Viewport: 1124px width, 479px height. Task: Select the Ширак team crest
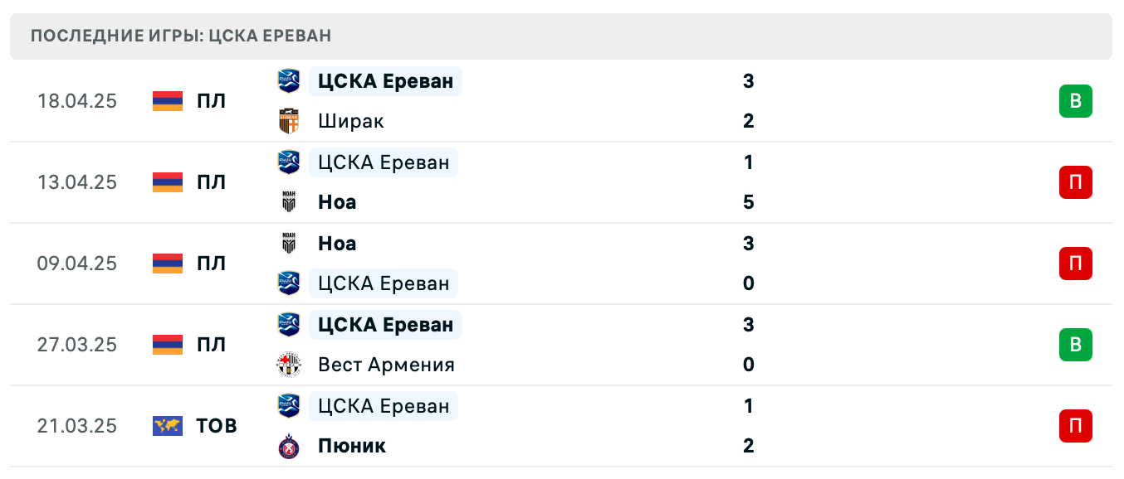point(290,121)
